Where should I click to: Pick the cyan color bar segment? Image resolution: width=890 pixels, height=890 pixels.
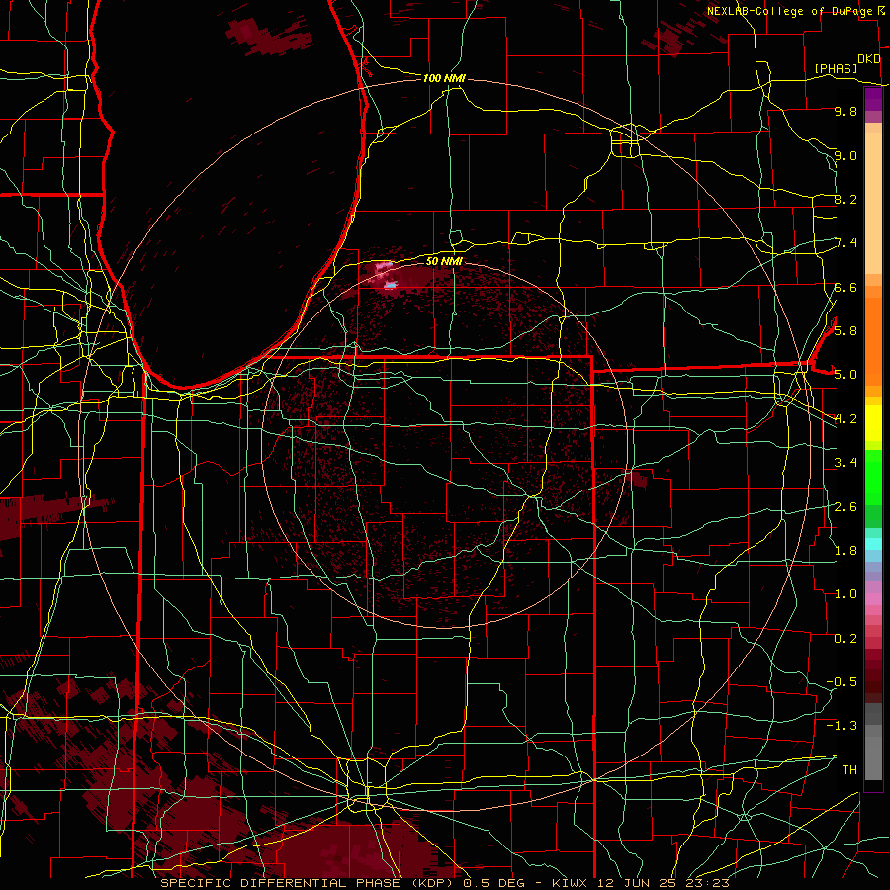click(873, 544)
